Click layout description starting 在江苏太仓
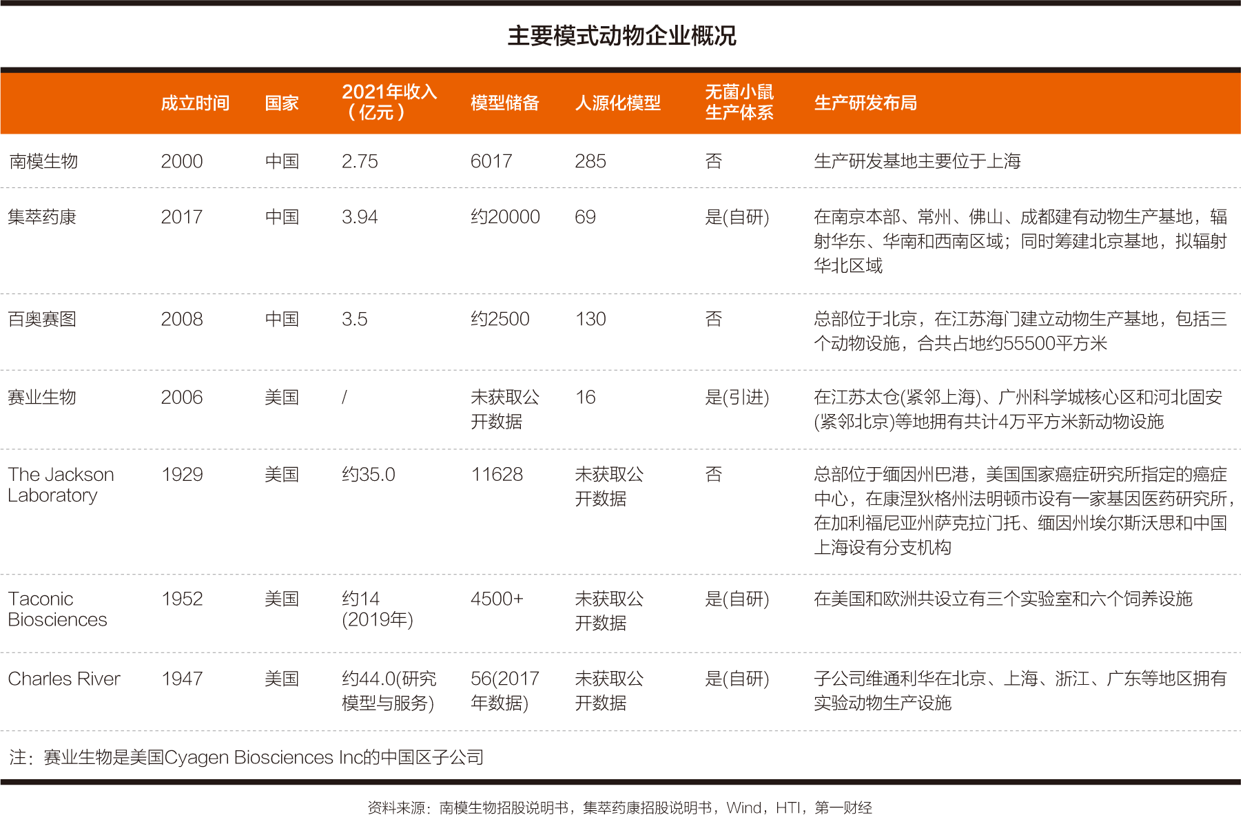Screen dimensions: 1245x835 (x=1018, y=409)
